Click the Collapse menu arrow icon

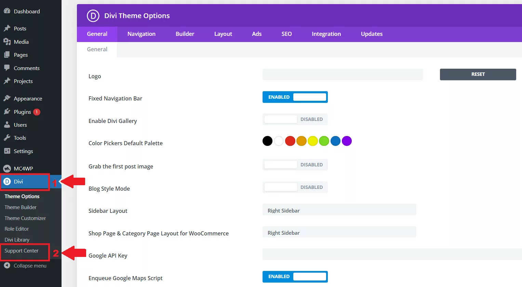tap(7, 265)
